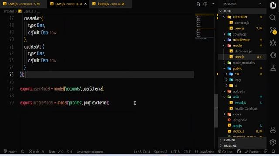Change Spaces: 2 indentation setting
This screenshot has width=279, height=156.
point(160,152)
